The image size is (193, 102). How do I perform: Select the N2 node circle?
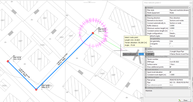point(36,89)
